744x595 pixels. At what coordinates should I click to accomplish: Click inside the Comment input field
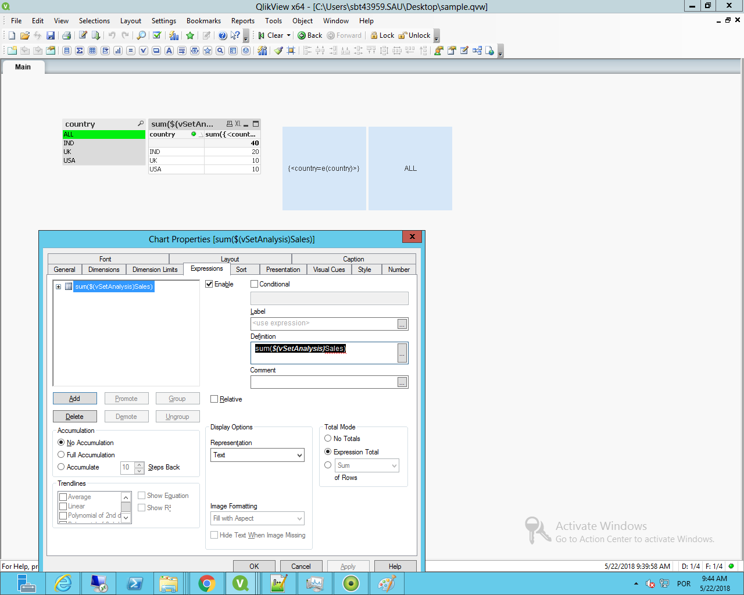tap(323, 382)
